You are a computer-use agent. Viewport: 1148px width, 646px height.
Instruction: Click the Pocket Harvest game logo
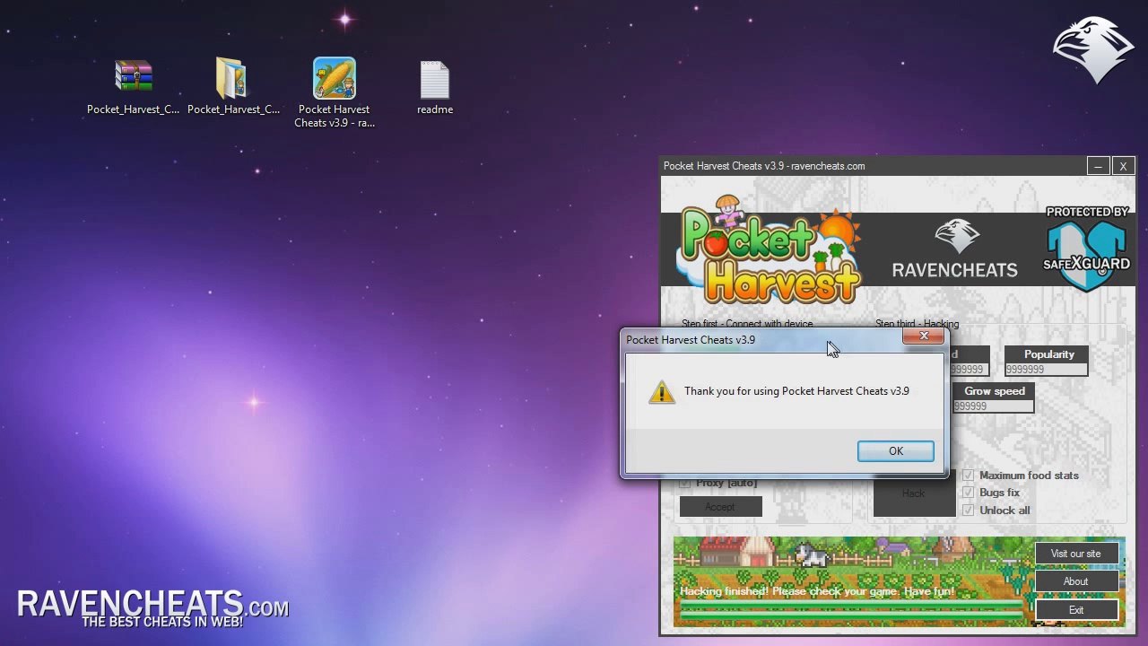click(770, 249)
